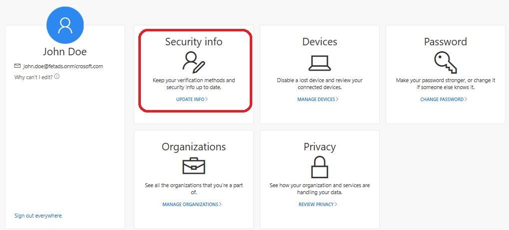Click the Security info heading
The width and height of the screenshot is (509, 230).
click(194, 42)
